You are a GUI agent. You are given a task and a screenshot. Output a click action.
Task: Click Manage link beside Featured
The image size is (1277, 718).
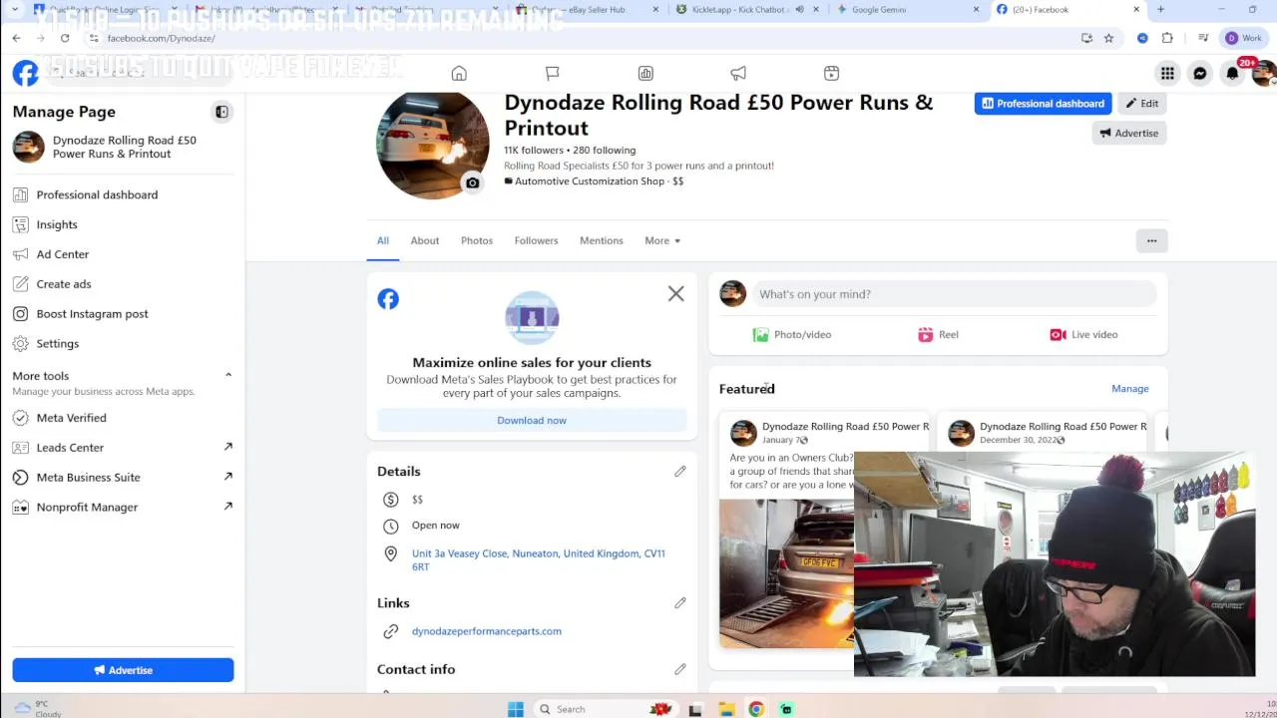[1130, 389]
